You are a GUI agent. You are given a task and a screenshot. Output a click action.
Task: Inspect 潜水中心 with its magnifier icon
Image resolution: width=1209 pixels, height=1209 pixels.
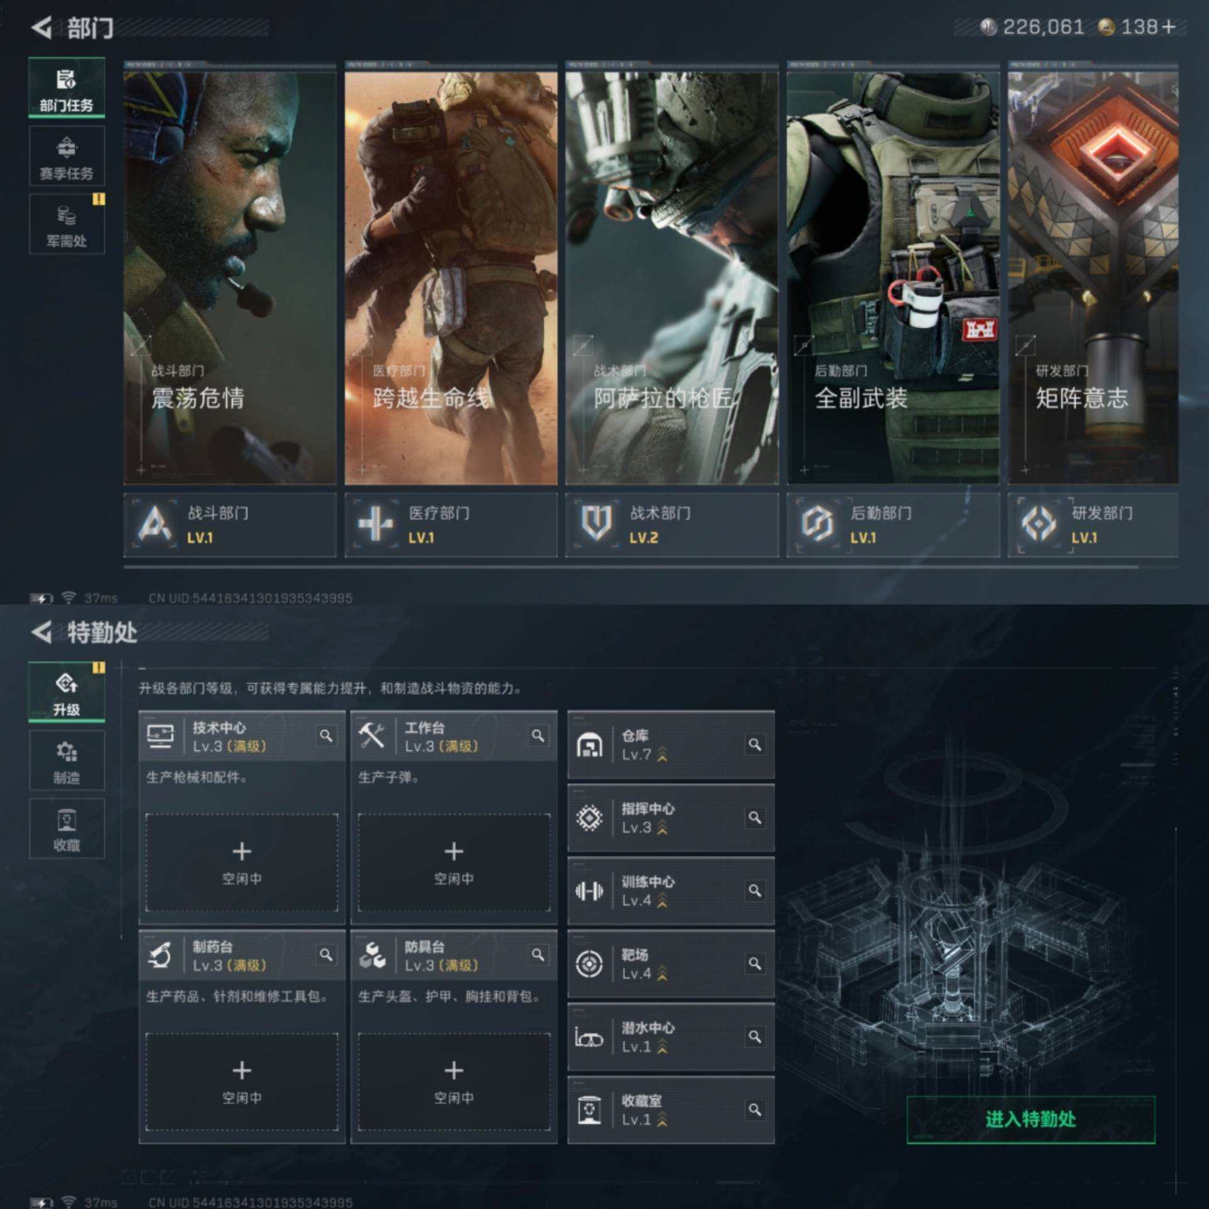click(754, 1036)
